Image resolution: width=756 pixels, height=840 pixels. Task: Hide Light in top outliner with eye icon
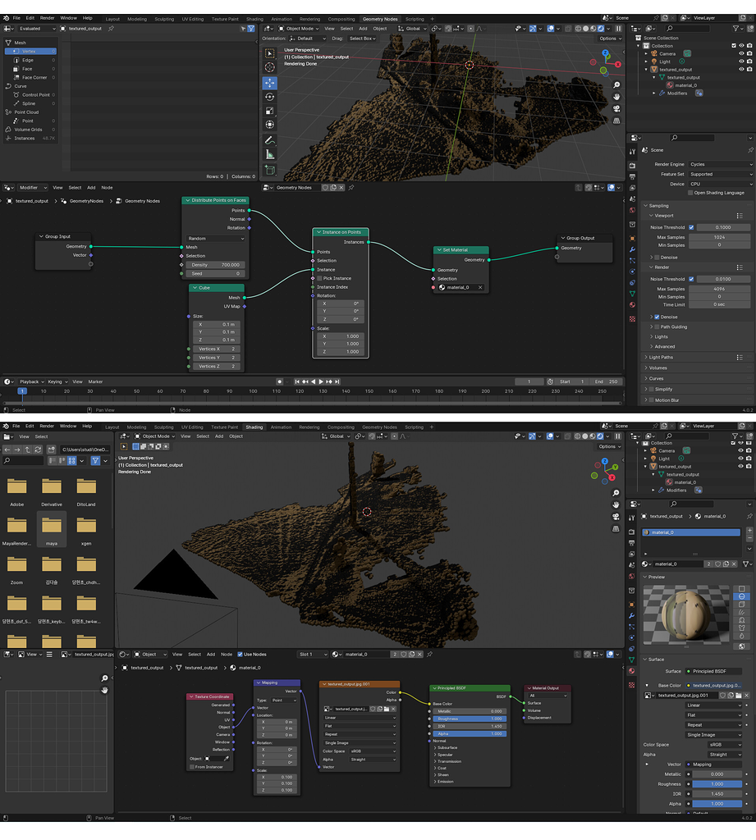click(x=741, y=62)
